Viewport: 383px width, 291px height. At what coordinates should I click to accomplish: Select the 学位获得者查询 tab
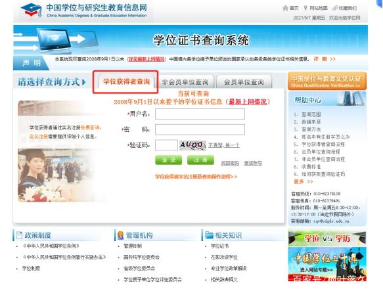[x=127, y=81]
